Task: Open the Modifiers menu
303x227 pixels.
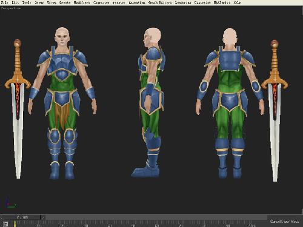Action: pos(82,2)
